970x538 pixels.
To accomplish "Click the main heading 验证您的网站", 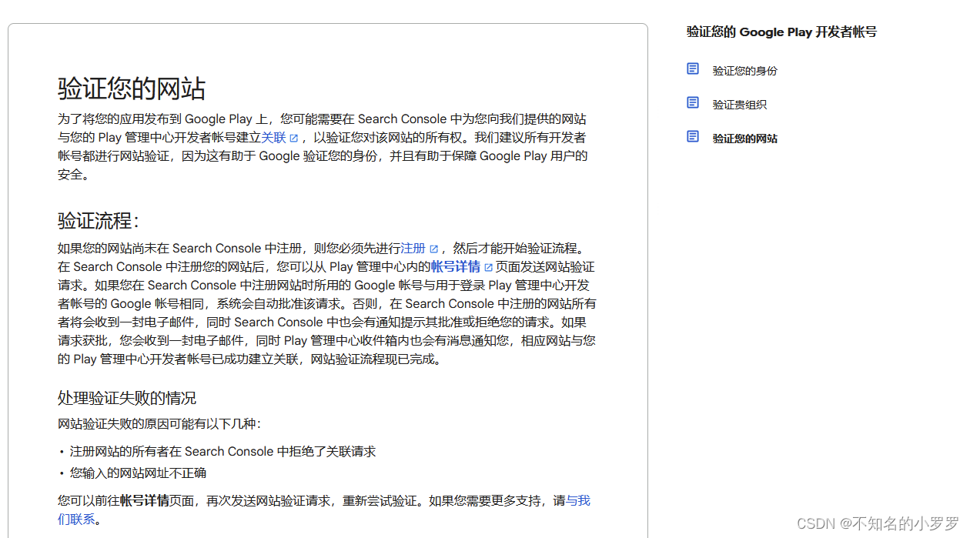I will [x=132, y=89].
